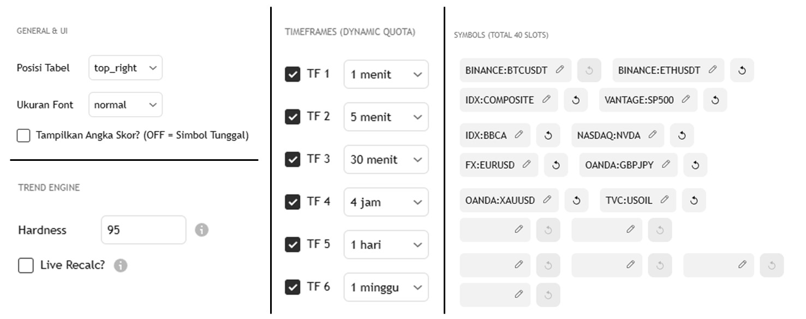Click the OANDA:GBPJPY symbol button
This screenshot has height=319, width=806.
tap(619, 165)
